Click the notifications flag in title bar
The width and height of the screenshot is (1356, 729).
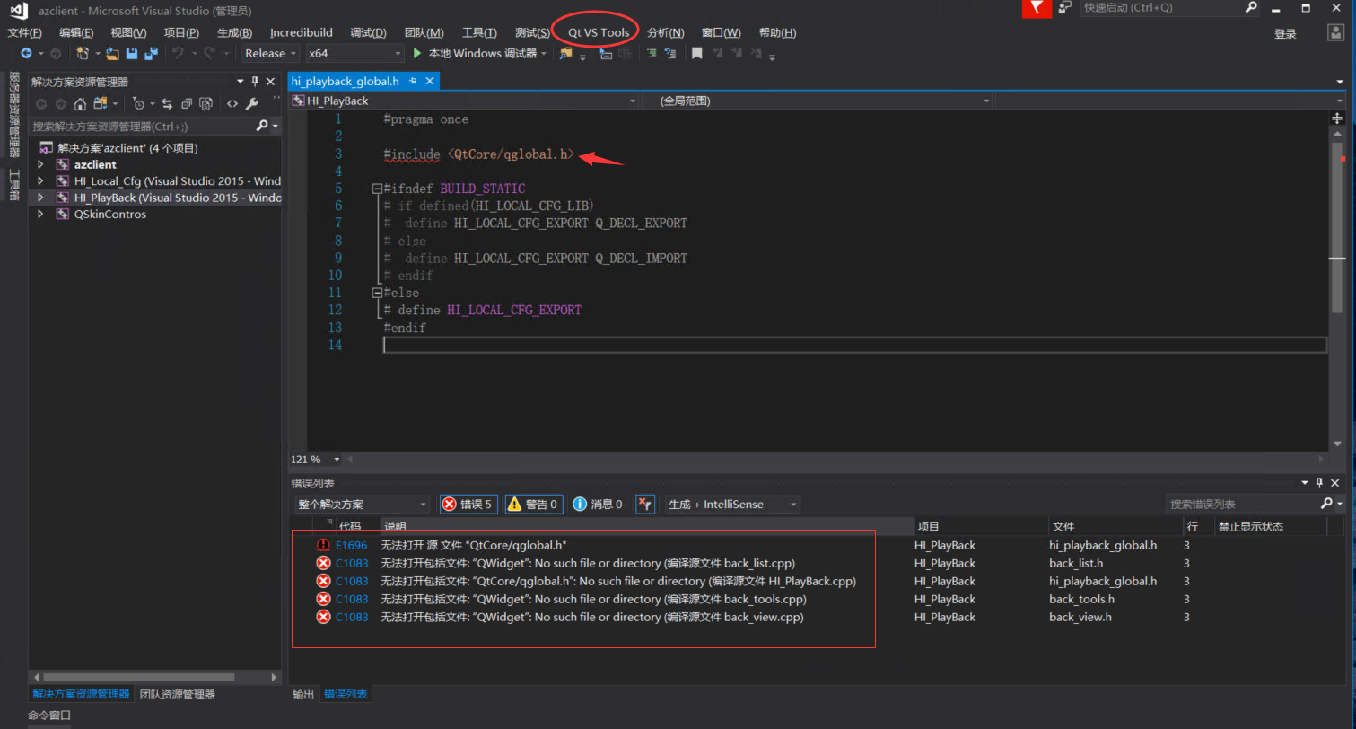[1037, 8]
